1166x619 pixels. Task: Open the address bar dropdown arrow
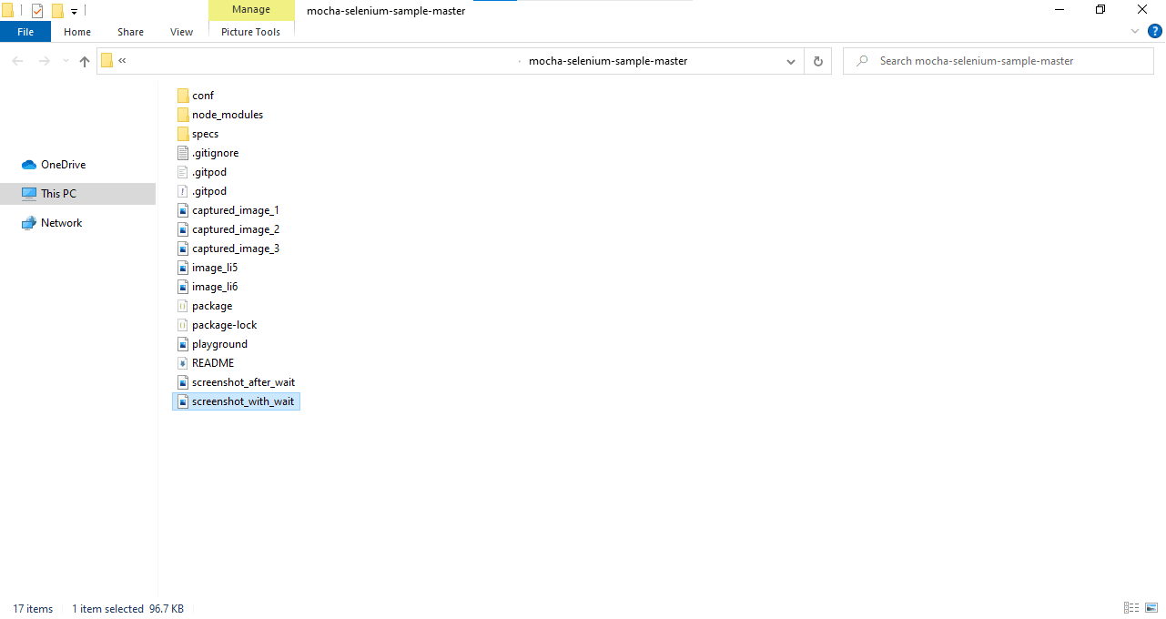pyautogui.click(x=790, y=61)
